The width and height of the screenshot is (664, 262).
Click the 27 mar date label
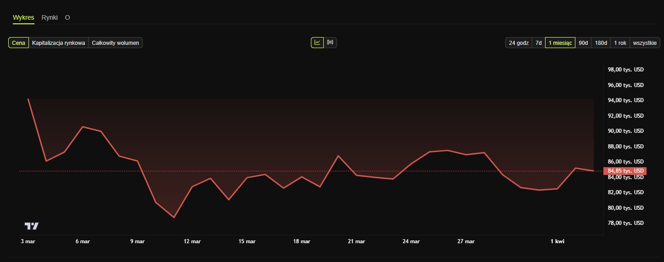click(x=466, y=241)
